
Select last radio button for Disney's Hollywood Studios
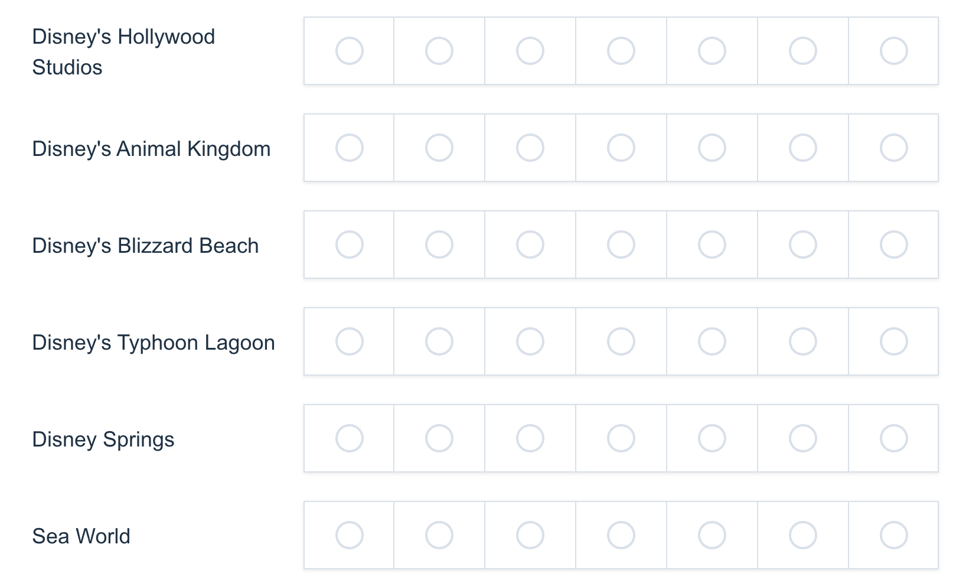point(894,51)
